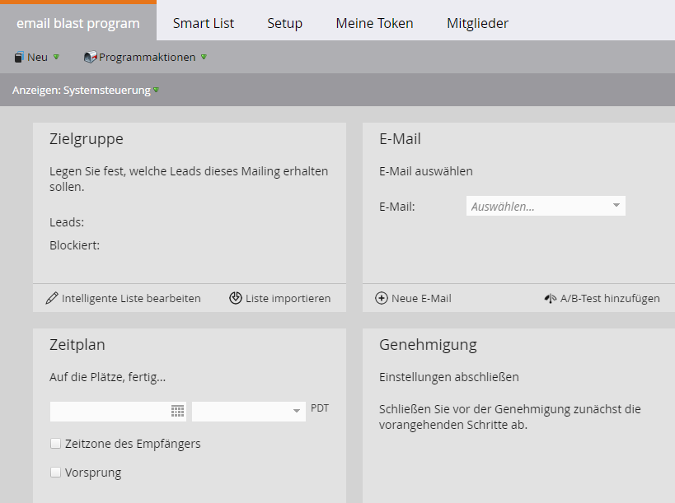Select the Mitglieder tab
675x503 pixels.
pyautogui.click(x=477, y=23)
